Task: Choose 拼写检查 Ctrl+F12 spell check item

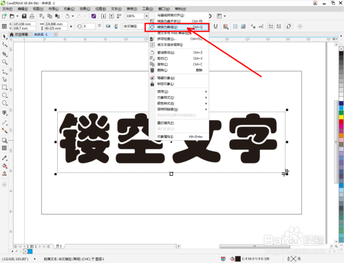Action: click(179, 39)
